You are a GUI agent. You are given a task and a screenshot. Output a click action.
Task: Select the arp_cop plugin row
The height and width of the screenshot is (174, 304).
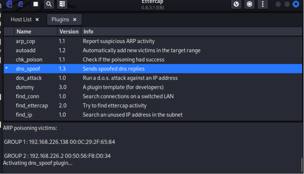(26, 41)
